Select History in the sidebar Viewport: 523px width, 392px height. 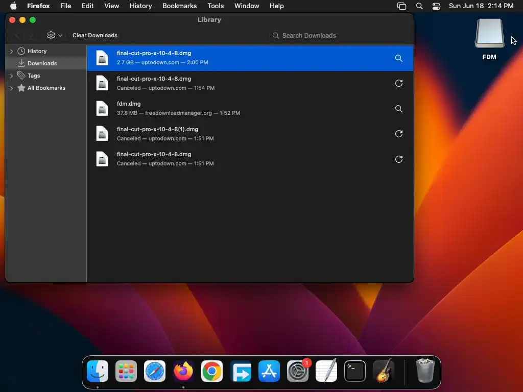coord(37,51)
